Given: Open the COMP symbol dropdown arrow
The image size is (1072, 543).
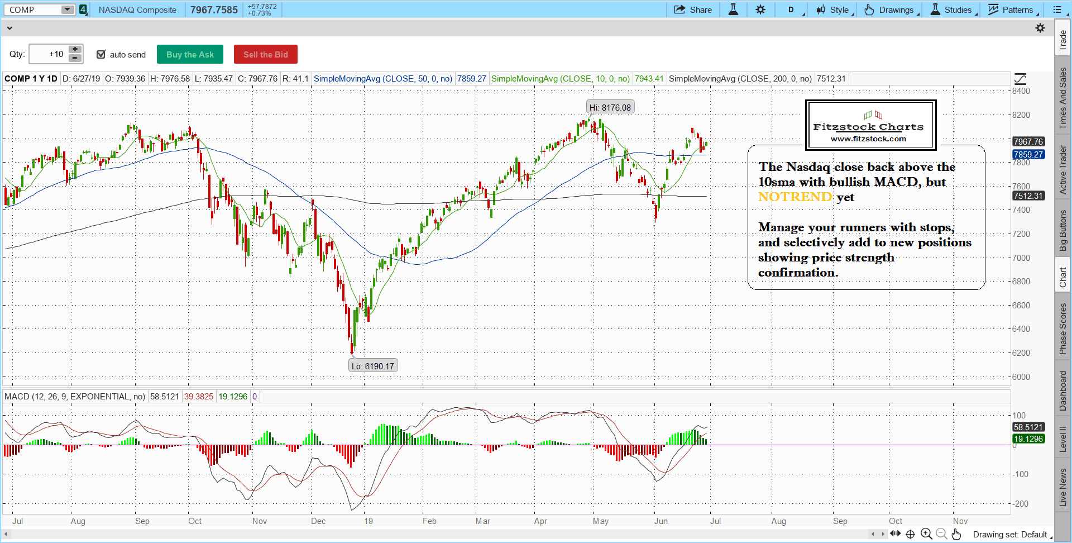Looking at the screenshot, I should pyautogui.click(x=67, y=9).
